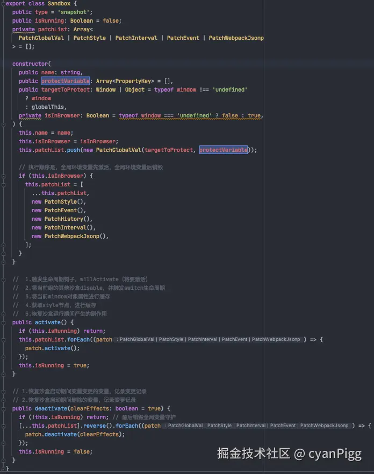Click 'new PatchInterval()' entry

coord(63,228)
